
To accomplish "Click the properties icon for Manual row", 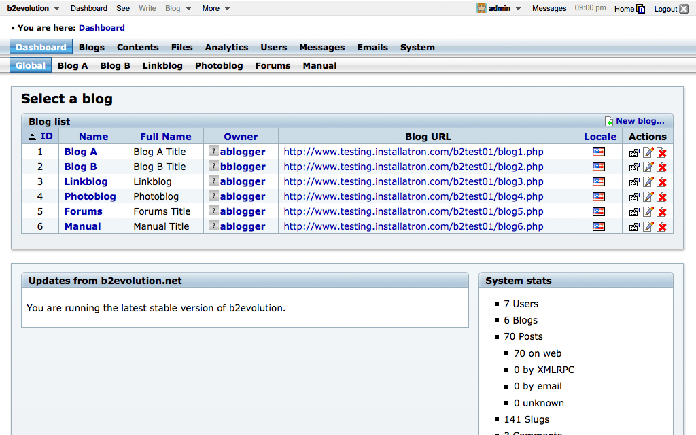I will pos(634,227).
